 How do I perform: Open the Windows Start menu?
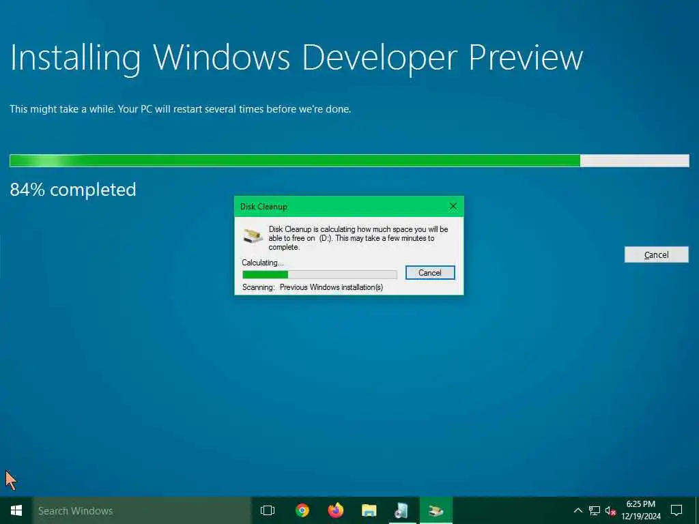click(16, 510)
